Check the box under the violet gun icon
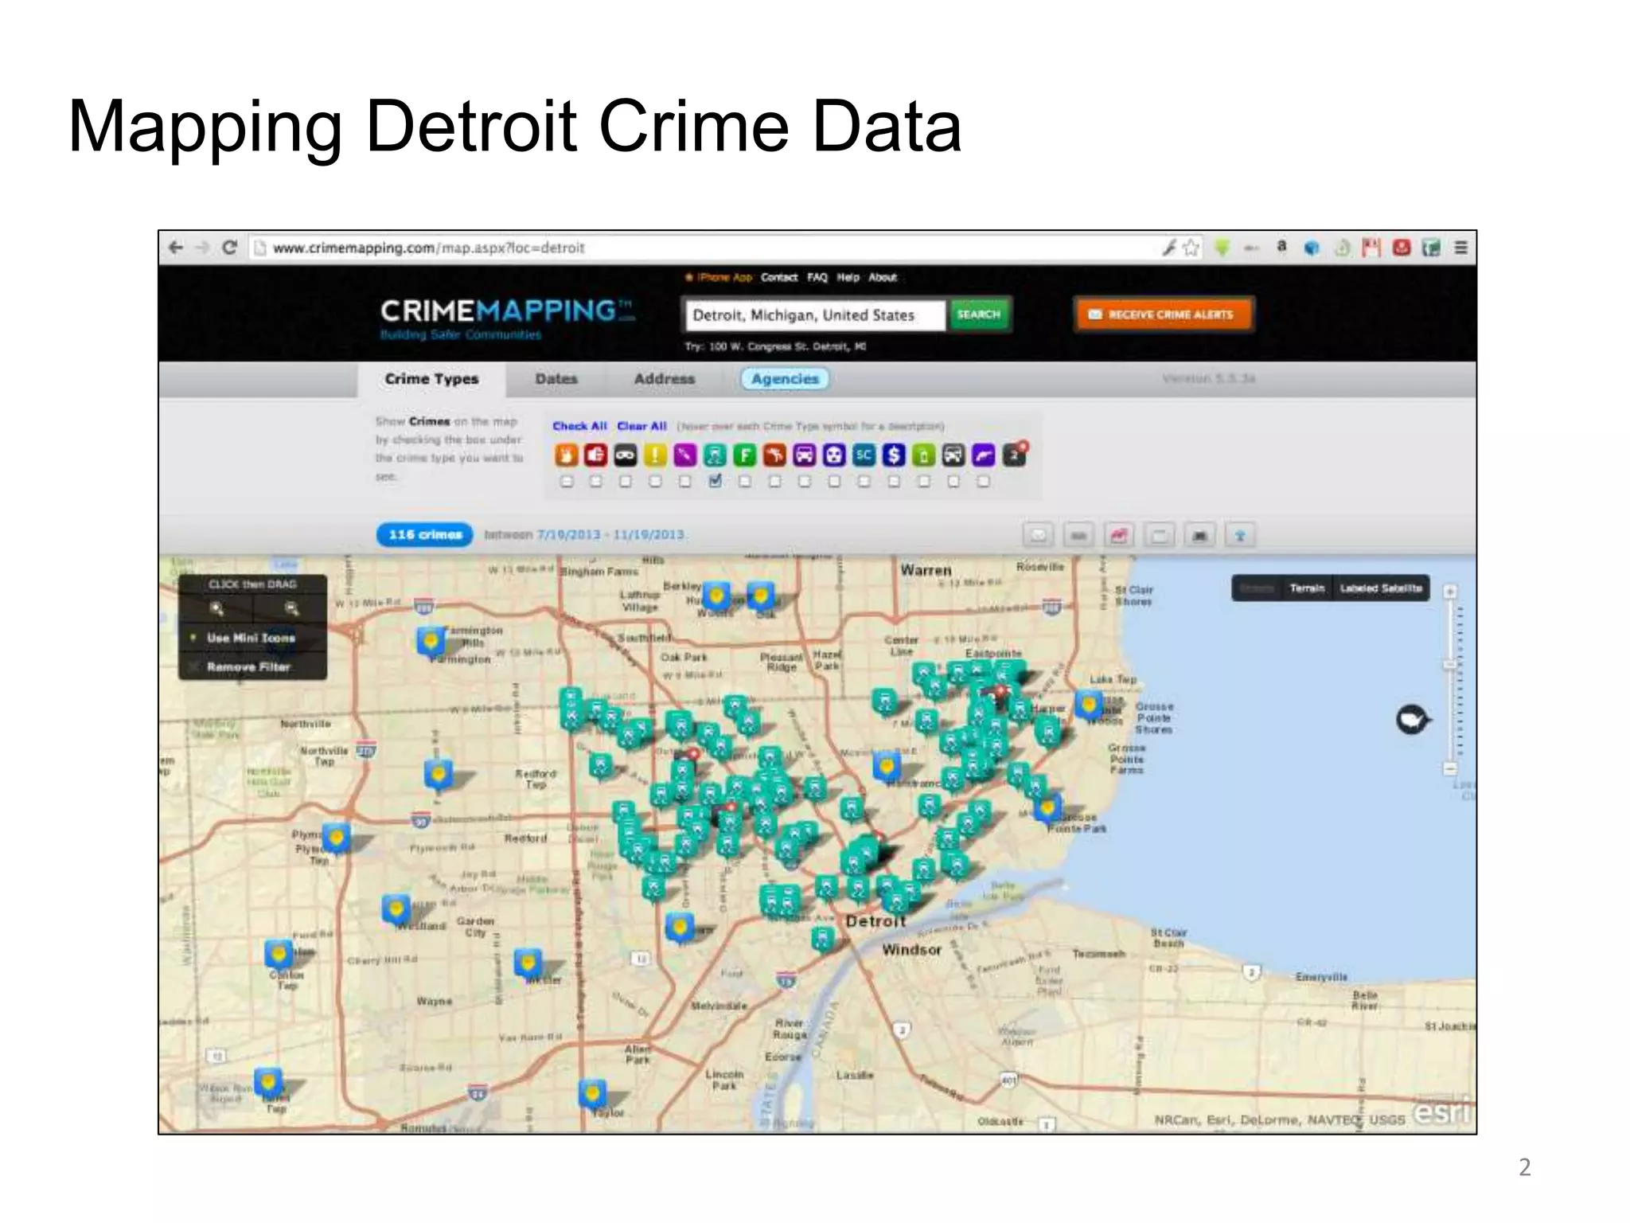Screen dimensions: 1630x1223 point(984,481)
